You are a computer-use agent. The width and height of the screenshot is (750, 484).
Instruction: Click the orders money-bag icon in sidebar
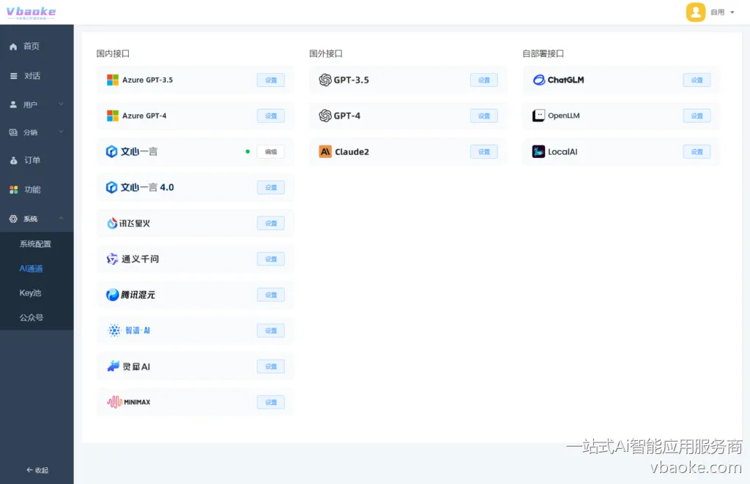pyautogui.click(x=13, y=160)
